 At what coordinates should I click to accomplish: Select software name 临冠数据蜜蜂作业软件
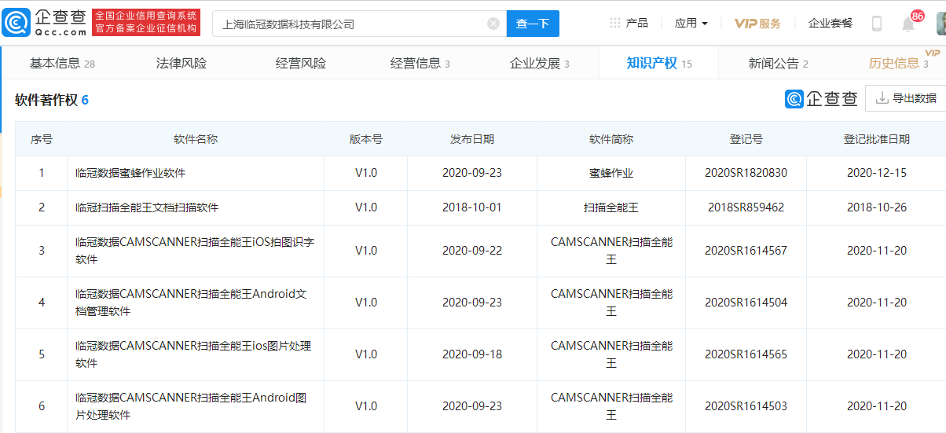click(x=130, y=173)
